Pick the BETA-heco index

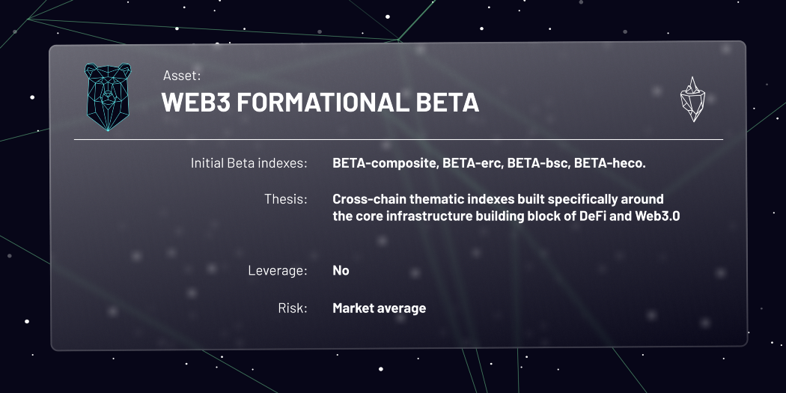click(x=609, y=163)
